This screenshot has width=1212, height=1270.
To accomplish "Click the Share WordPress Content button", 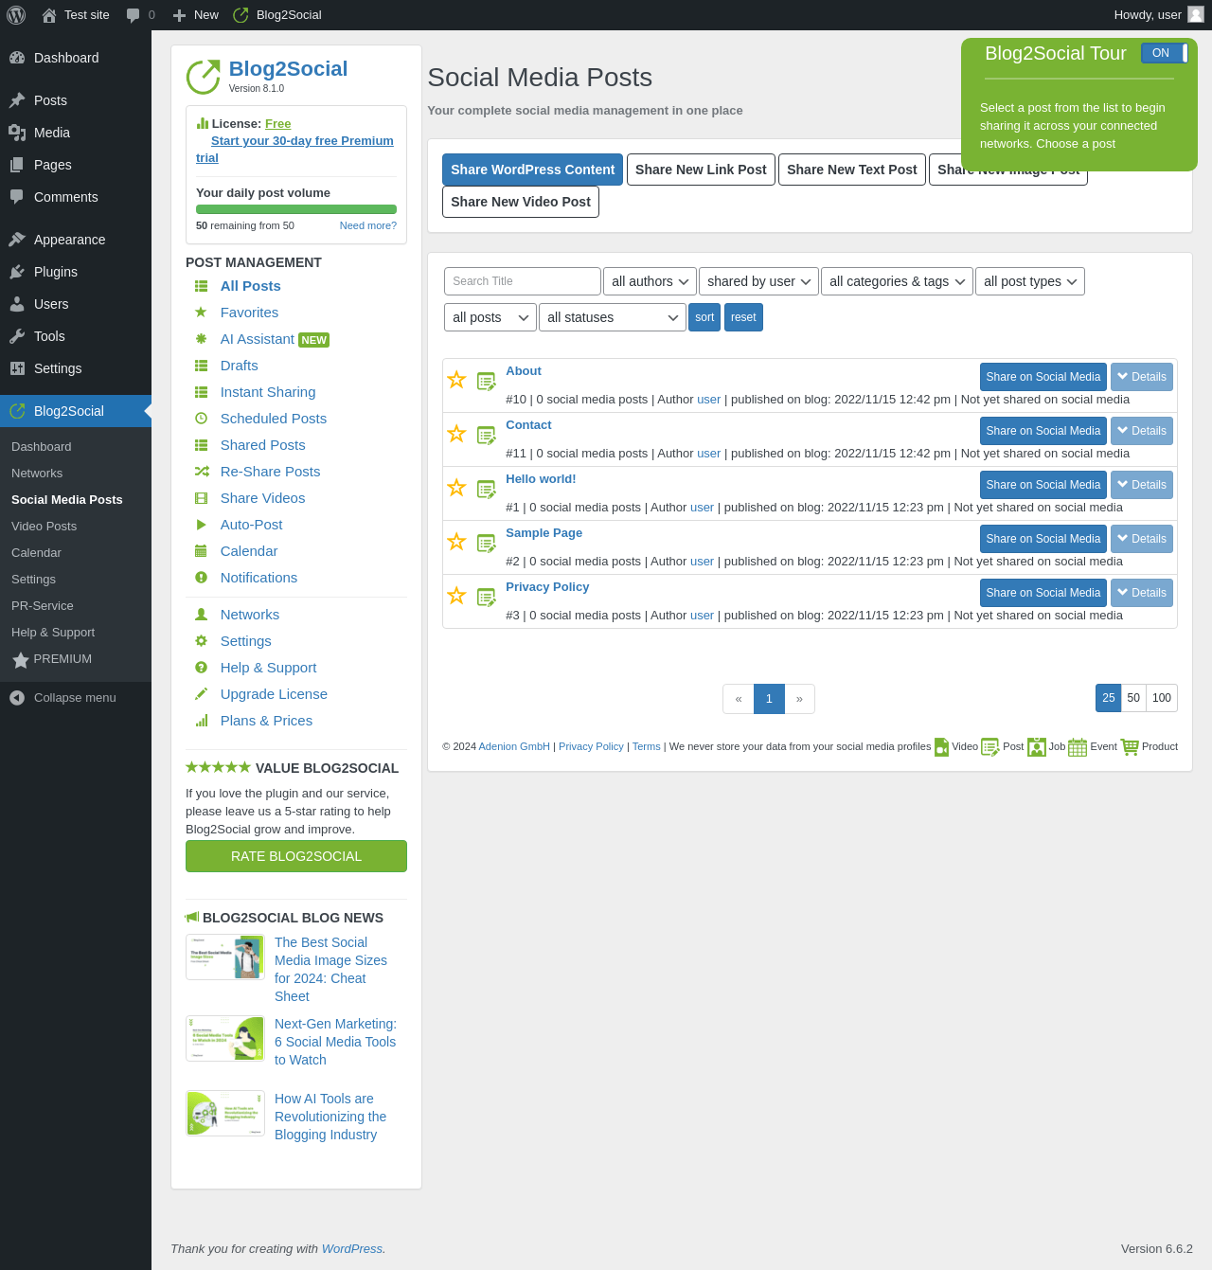I will point(532,170).
